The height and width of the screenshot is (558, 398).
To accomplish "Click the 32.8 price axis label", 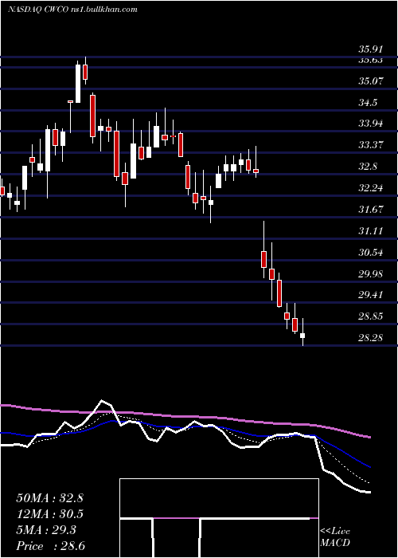I will 368,166.
